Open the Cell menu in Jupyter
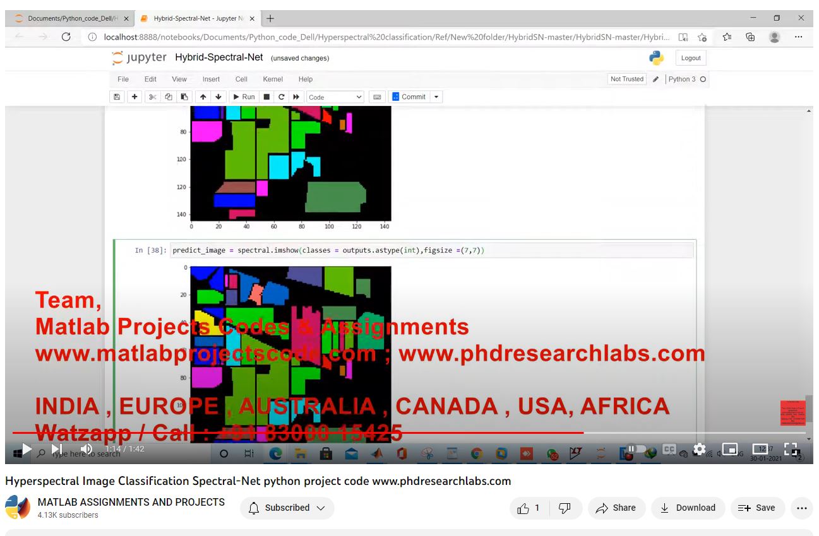 241,79
